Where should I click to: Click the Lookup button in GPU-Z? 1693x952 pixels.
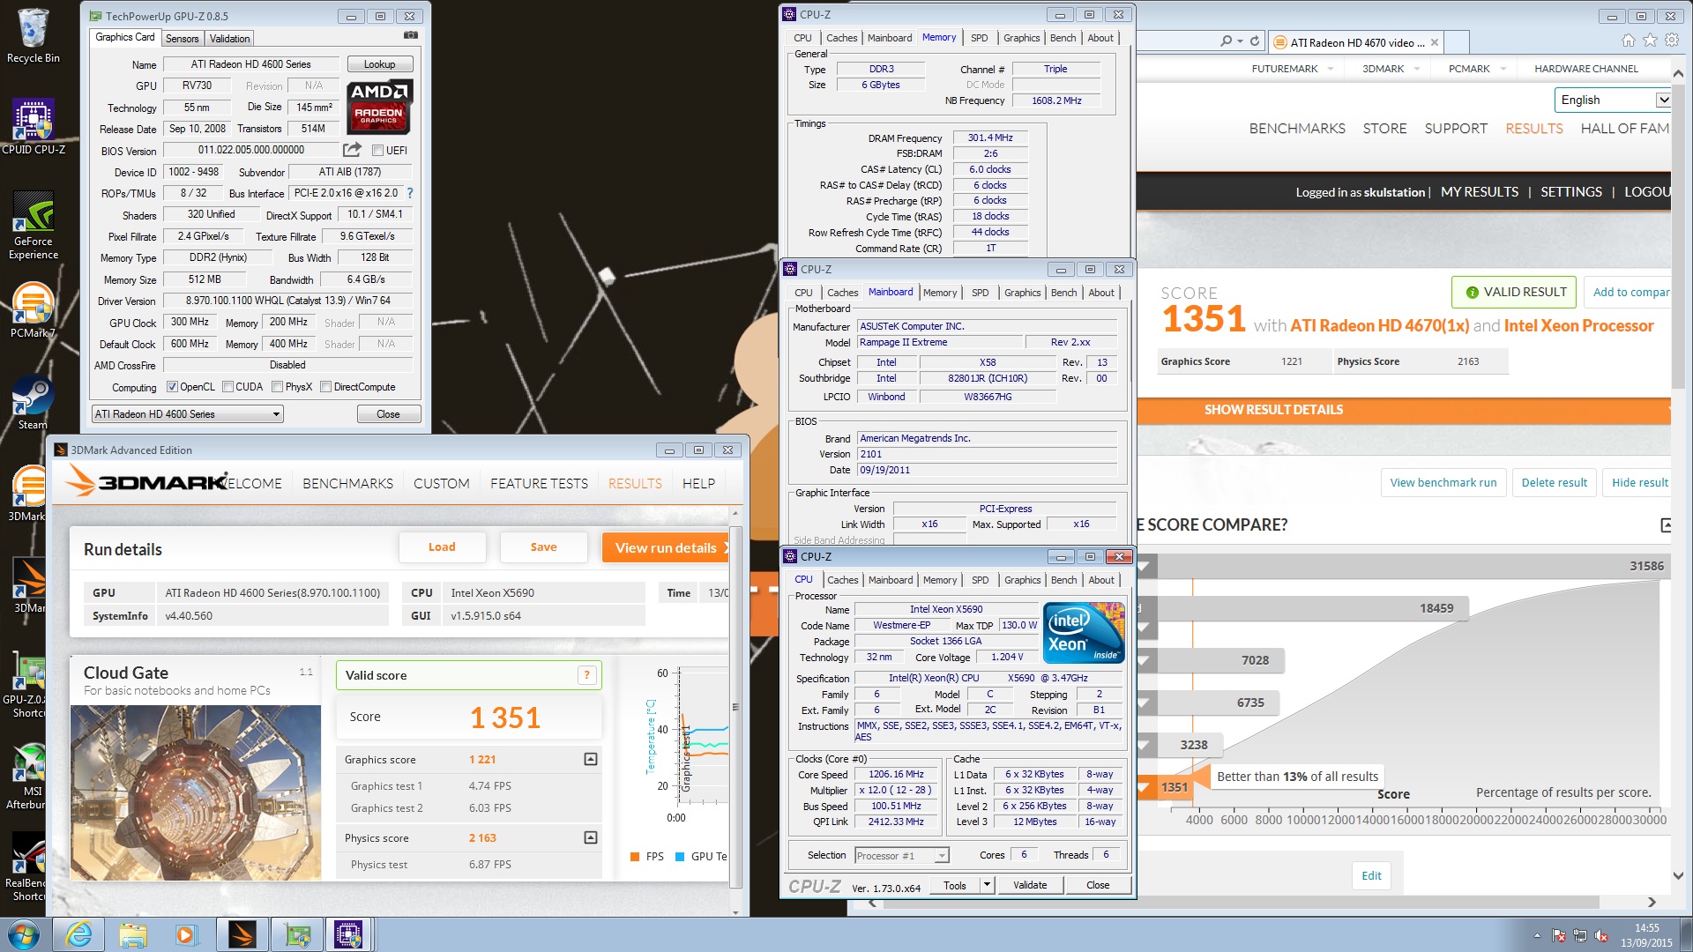379,64
